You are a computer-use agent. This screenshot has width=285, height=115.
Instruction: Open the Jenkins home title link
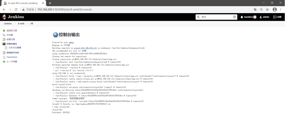[16, 17]
